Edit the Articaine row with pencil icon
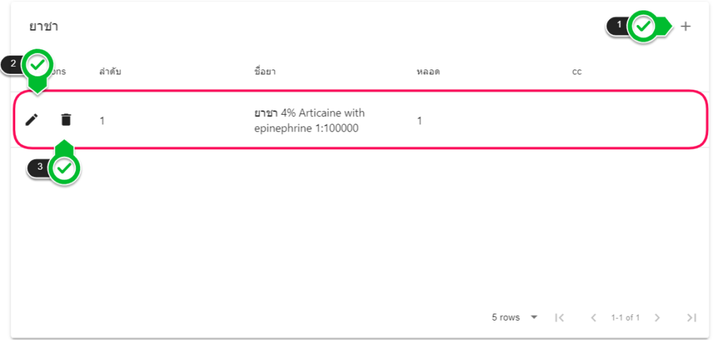713x340 pixels. point(31,120)
